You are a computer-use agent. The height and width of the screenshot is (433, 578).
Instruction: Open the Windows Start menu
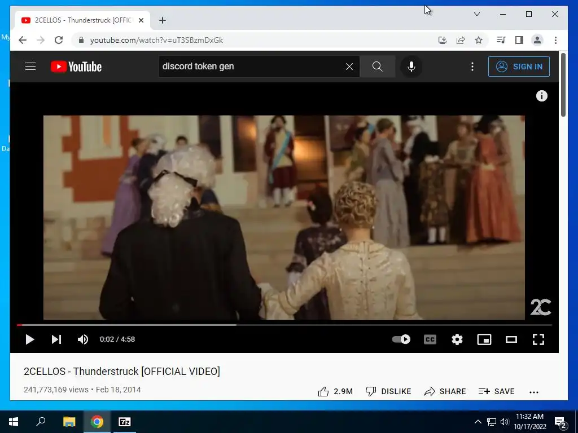click(14, 422)
